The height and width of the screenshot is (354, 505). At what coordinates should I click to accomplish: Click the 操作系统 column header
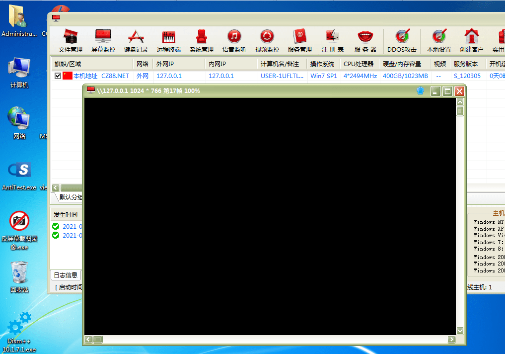point(323,64)
